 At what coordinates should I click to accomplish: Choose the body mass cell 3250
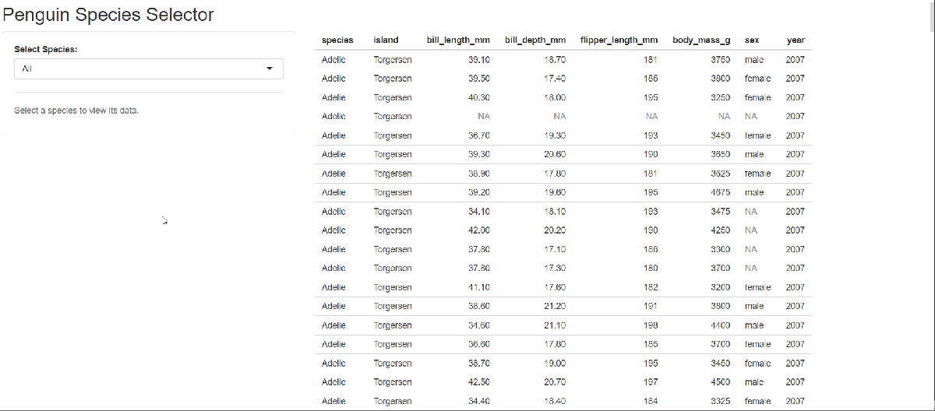(x=721, y=98)
